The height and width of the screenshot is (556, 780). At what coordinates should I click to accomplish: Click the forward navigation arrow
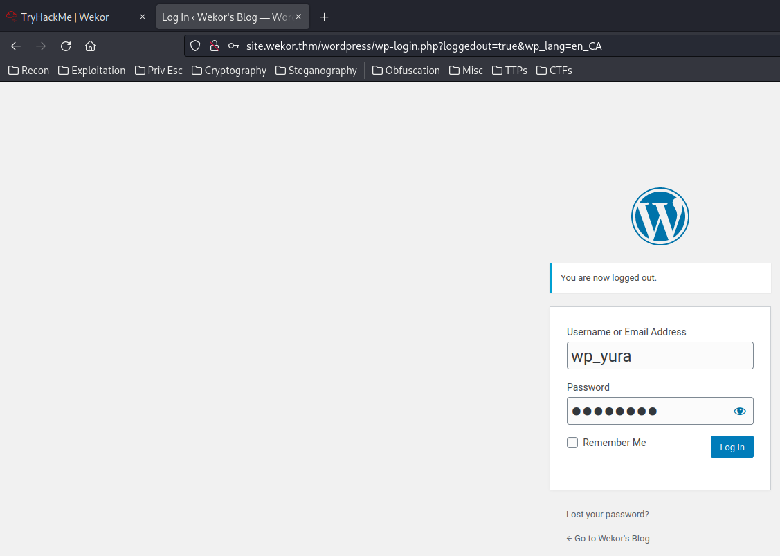click(x=41, y=46)
